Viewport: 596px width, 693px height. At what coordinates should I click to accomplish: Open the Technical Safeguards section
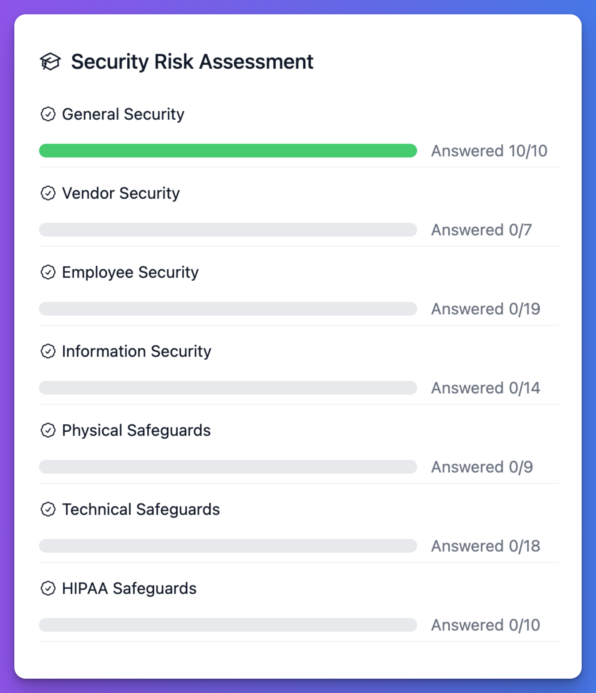141,509
